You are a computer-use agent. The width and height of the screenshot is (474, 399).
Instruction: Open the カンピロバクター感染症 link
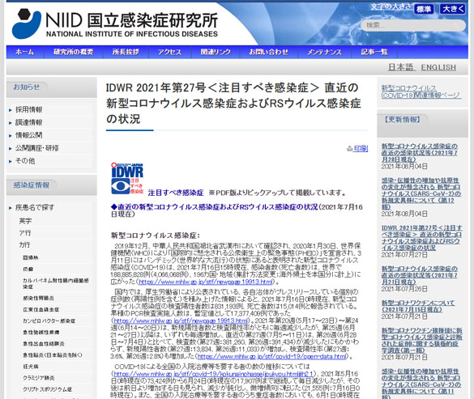point(49,320)
